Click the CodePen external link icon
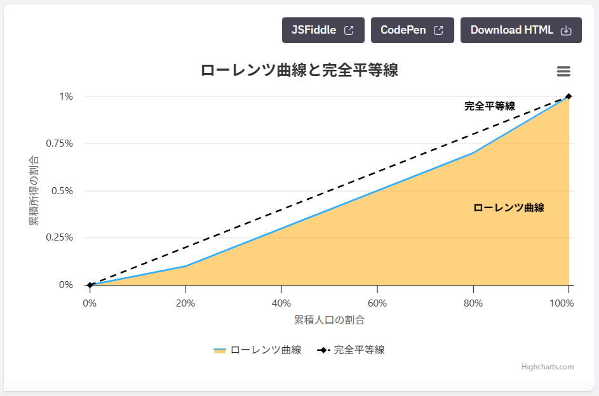 [x=438, y=30]
